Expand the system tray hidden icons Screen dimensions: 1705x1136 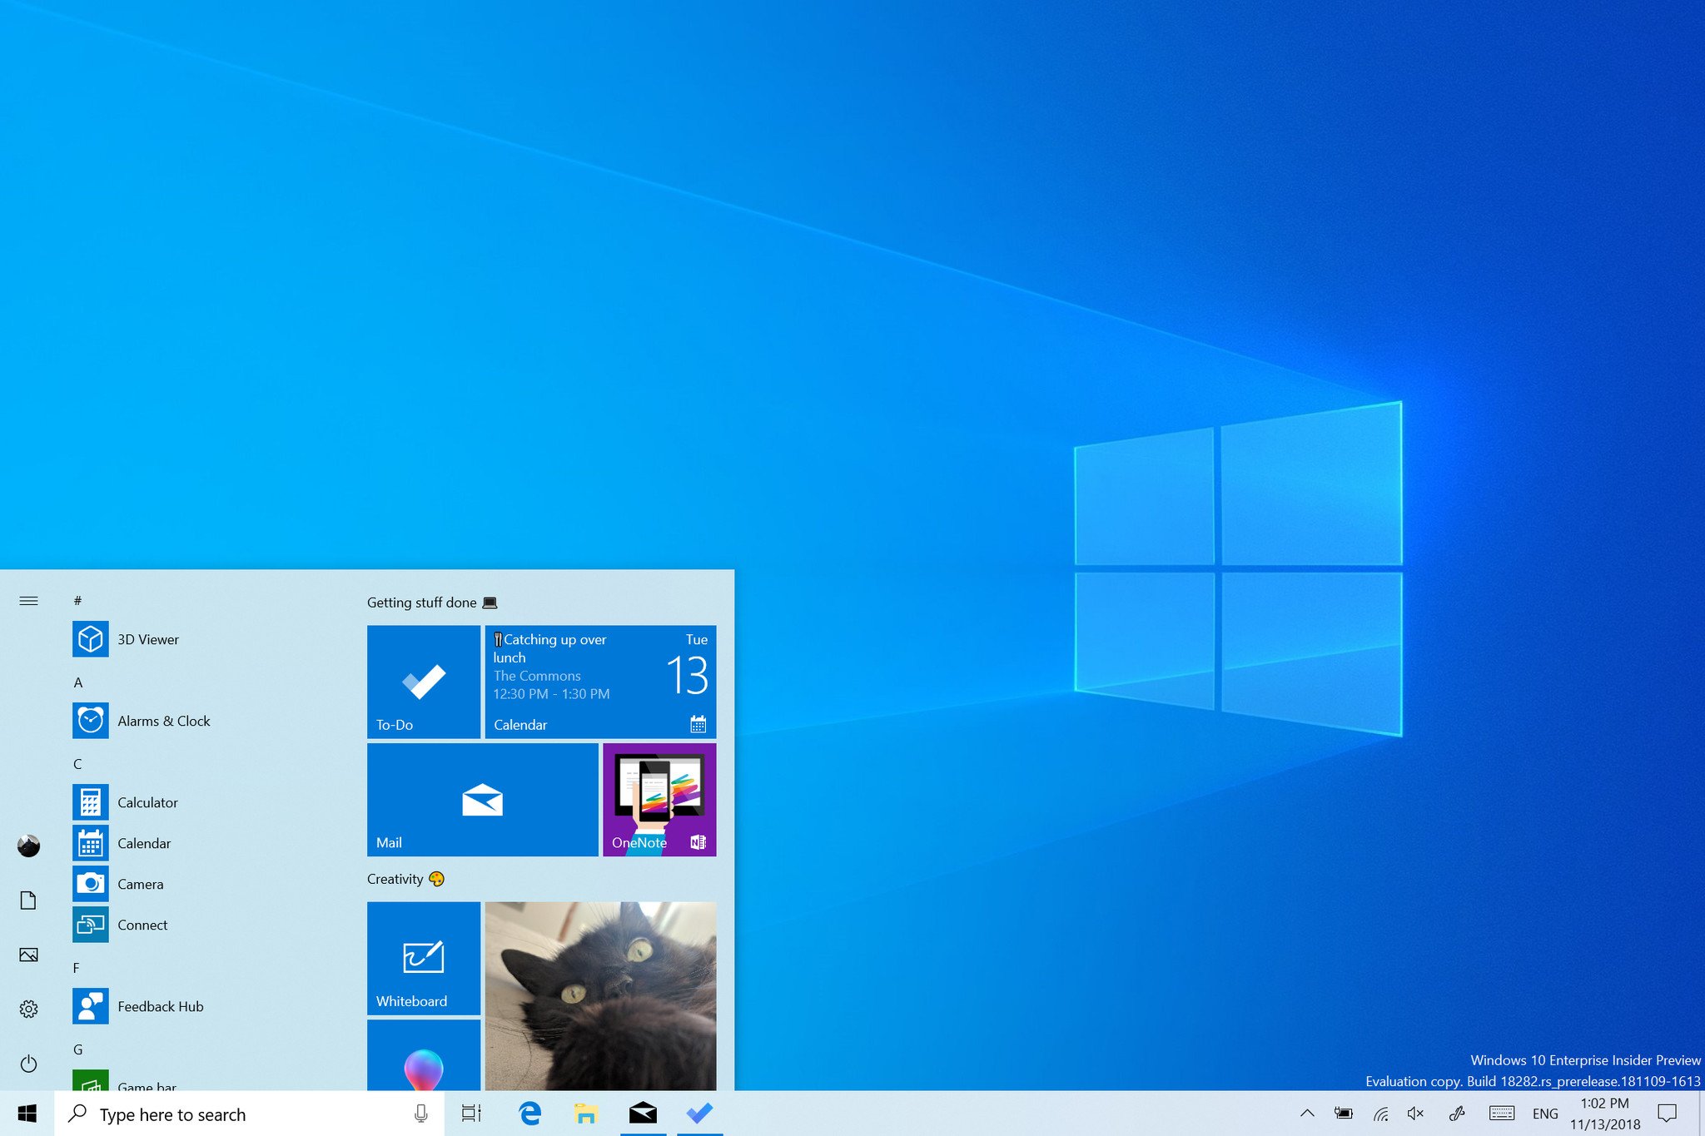click(x=1305, y=1116)
